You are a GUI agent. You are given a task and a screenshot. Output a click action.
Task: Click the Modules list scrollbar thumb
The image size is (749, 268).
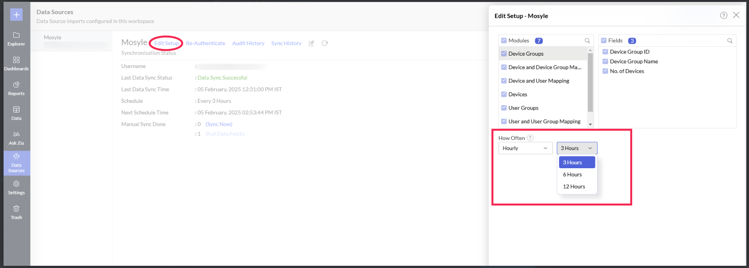pyautogui.click(x=590, y=83)
